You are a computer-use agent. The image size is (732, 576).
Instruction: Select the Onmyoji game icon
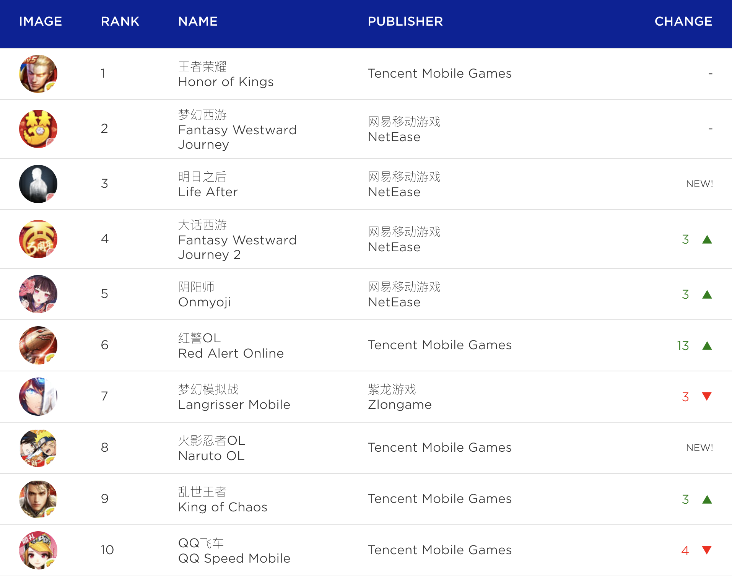pos(38,294)
